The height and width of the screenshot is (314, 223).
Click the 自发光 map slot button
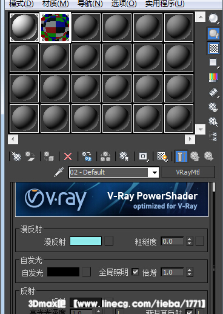click(x=86, y=272)
